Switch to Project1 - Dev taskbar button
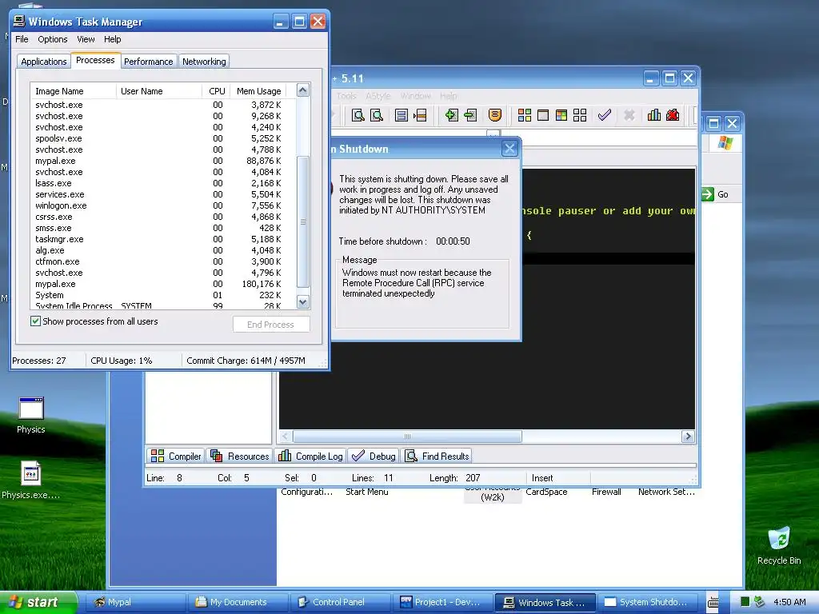Screen dimensions: 819x614 [442, 602]
